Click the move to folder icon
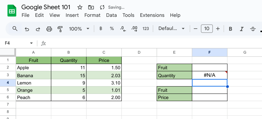Viewport: 262px width, 119px height. point(91,7)
